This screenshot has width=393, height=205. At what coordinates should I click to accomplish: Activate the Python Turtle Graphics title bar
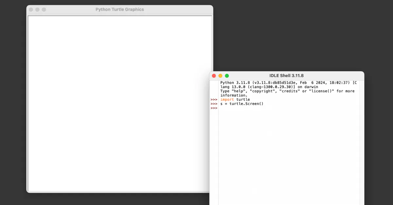[x=120, y=9]
